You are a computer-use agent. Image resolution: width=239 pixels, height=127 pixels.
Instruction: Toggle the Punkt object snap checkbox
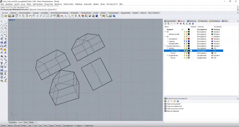click(x=15, y=126)
